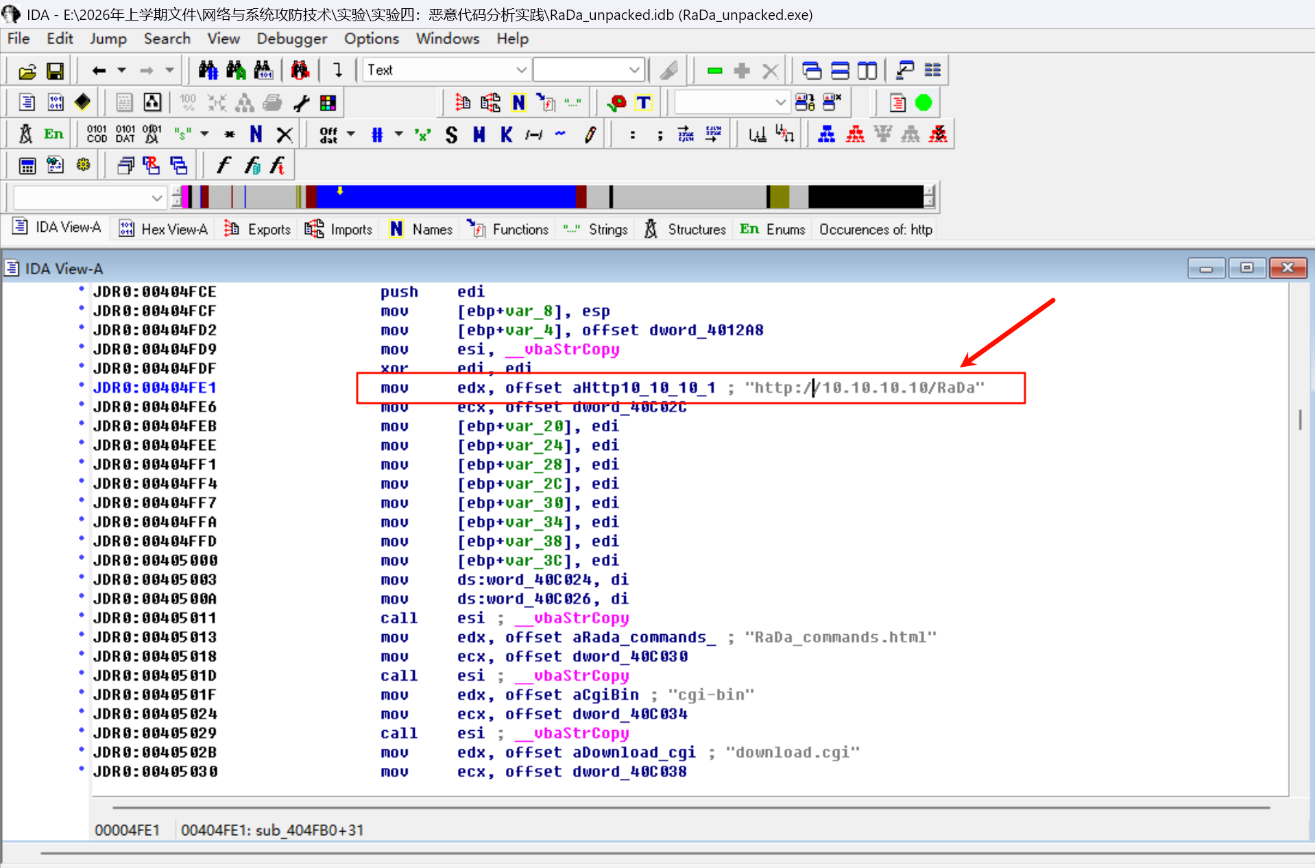Convert to code with 0101 COD icon

tap(97, 134)
